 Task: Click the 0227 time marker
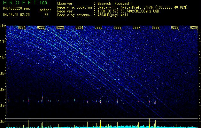[136, 28]
